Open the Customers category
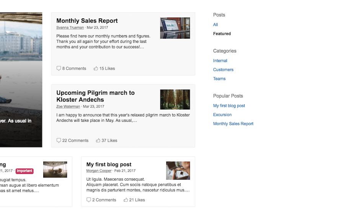352x214 pixels. click(223, 70)
